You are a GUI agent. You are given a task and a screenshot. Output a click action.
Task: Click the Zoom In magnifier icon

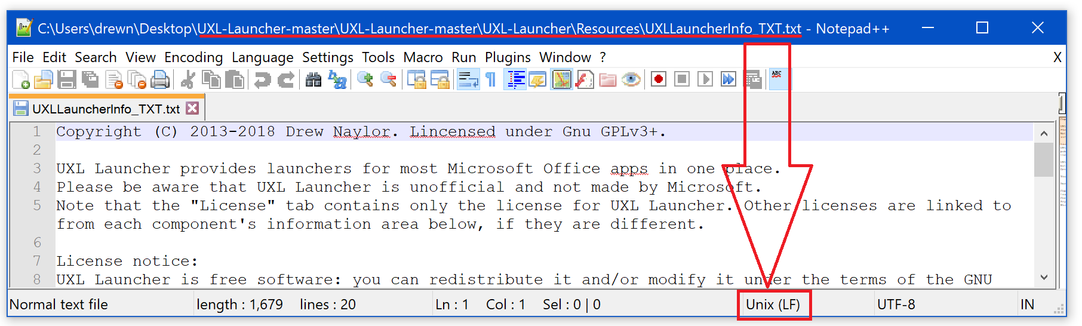(x=365, y=79)
